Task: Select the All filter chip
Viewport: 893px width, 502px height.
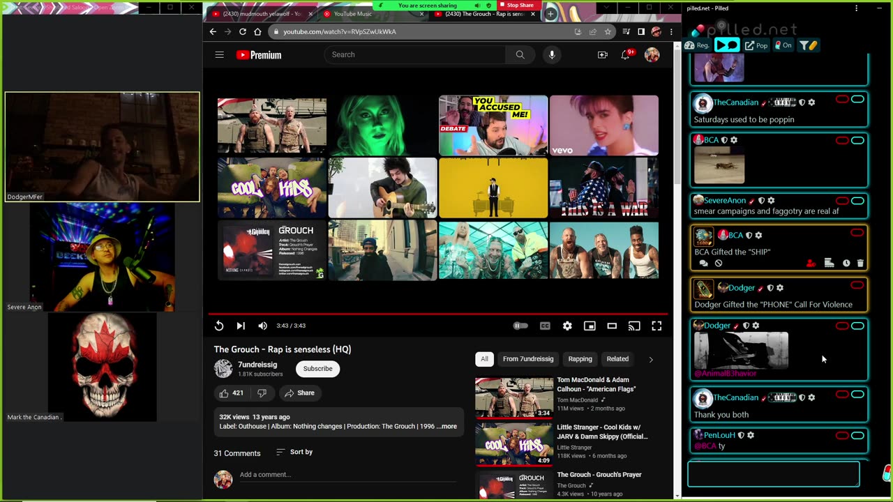Action: pyautogui.click(x=484, y=359)
